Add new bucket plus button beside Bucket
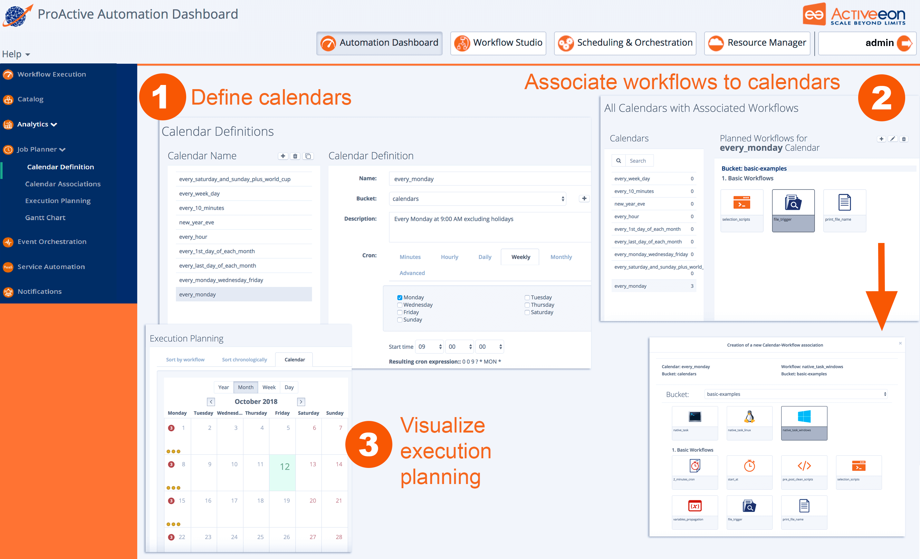 click(584, 198)
